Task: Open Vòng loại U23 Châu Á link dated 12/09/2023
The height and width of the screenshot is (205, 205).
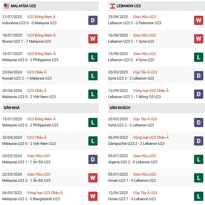Action: tap(151, 91)
